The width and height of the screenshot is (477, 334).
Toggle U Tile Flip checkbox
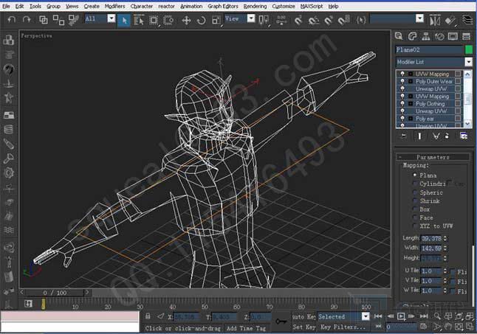(453, 271)
